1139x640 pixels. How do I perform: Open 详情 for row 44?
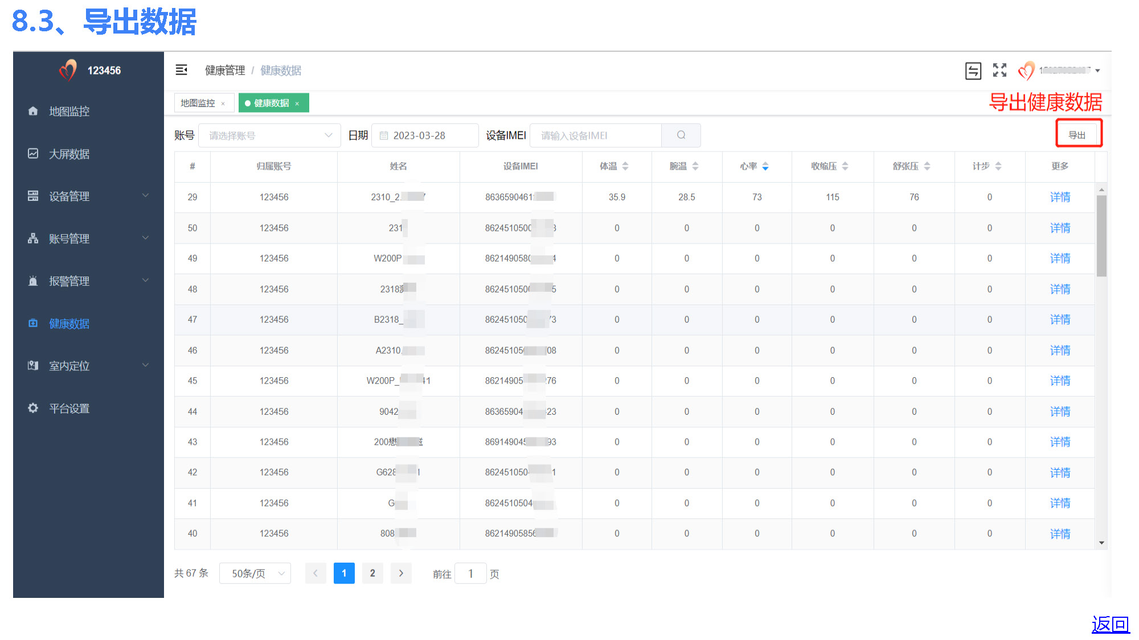[x=1060, y=411]
